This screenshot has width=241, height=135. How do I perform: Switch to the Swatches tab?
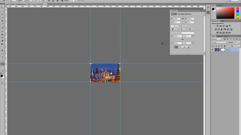pyautogui.click(x=219, y=6)
